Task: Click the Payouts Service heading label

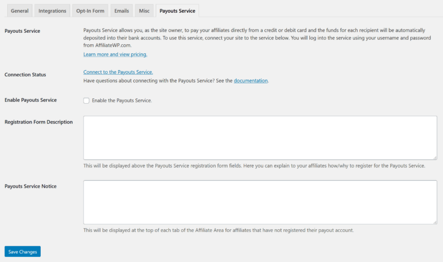Action: 22,32
